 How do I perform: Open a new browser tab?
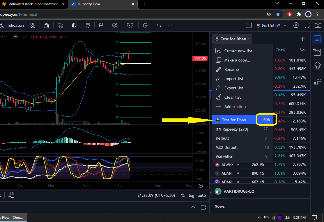coord(144,4)
